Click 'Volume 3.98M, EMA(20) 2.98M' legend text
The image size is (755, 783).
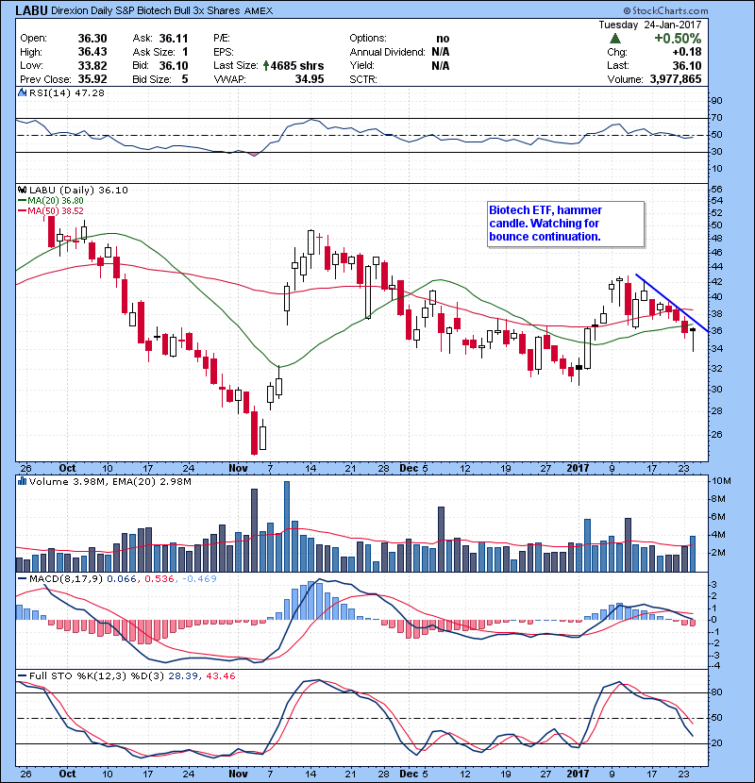pyautogui.click(x=109, y=481)
